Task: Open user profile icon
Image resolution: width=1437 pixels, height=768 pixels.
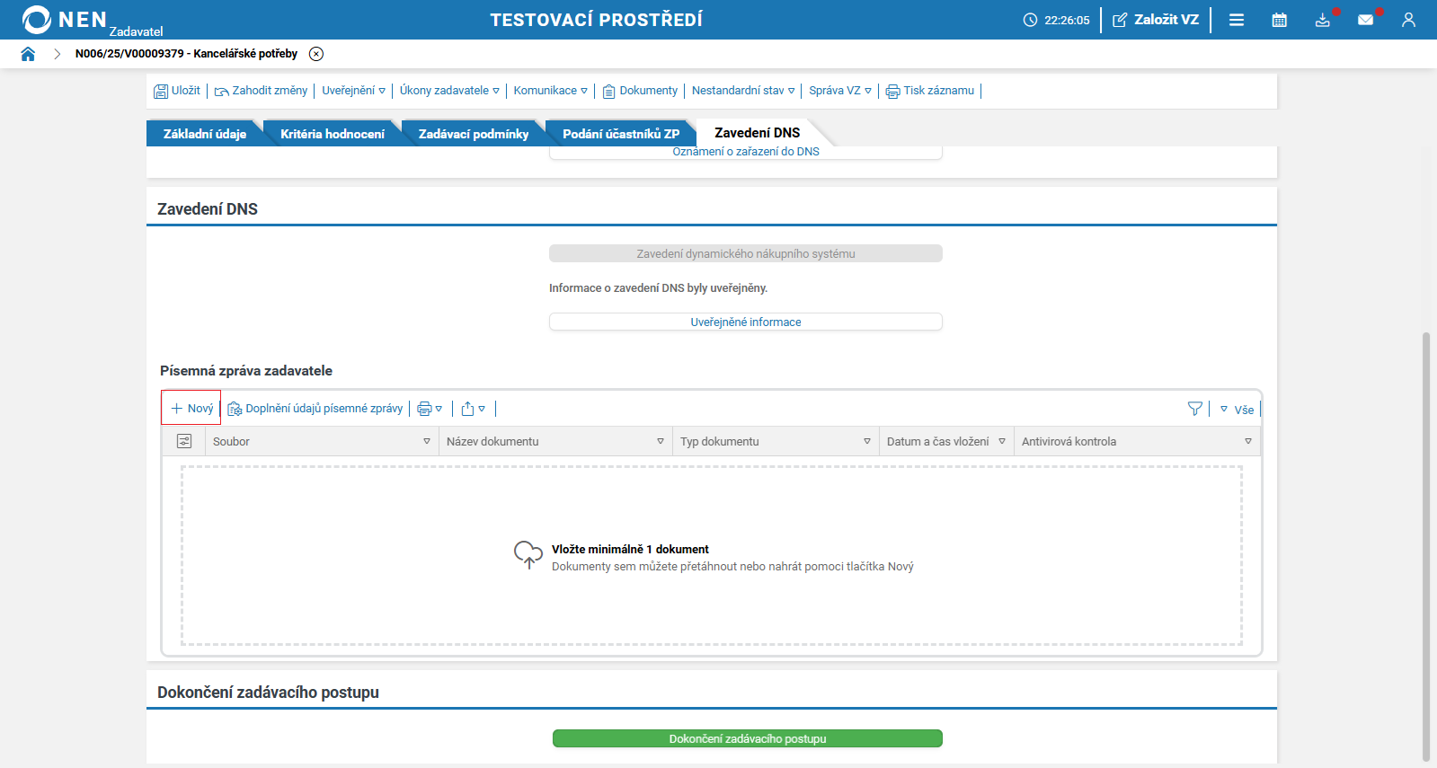Action: (x=1408, y=20)
